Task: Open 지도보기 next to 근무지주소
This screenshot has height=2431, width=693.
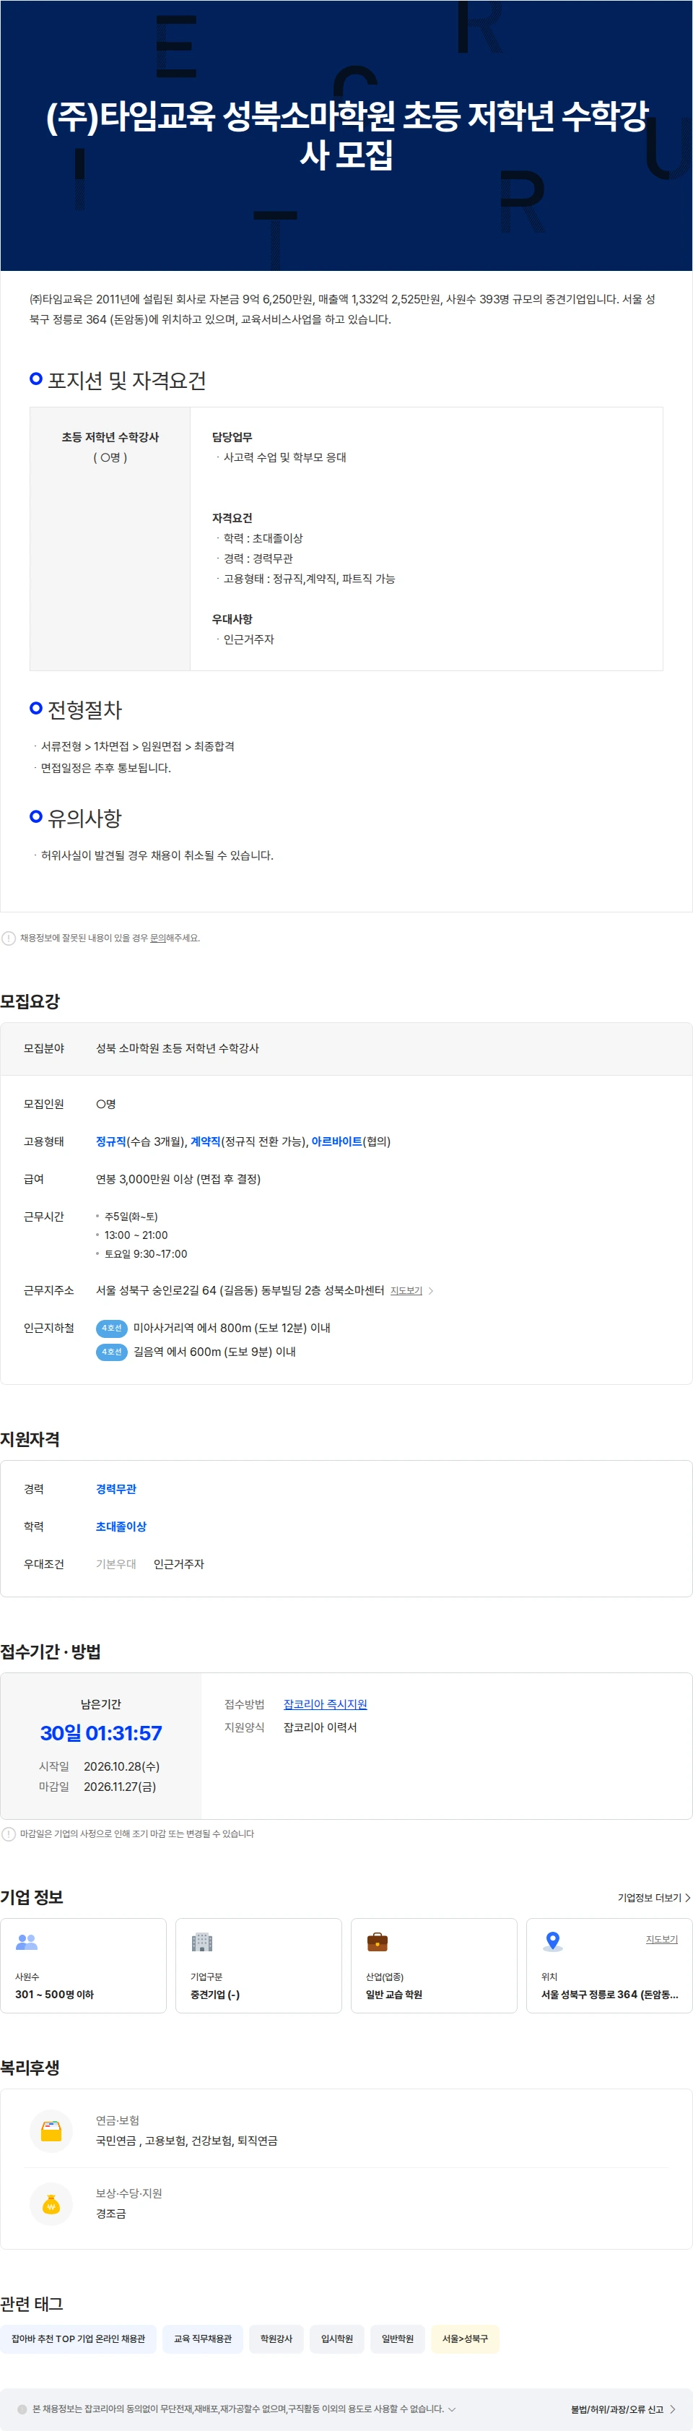Action: 406,1290
